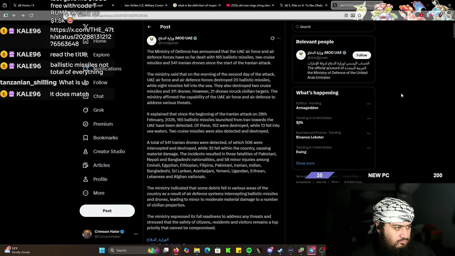
Task: Open the Bookmarks icon in the sidebar
Action: 85,138
